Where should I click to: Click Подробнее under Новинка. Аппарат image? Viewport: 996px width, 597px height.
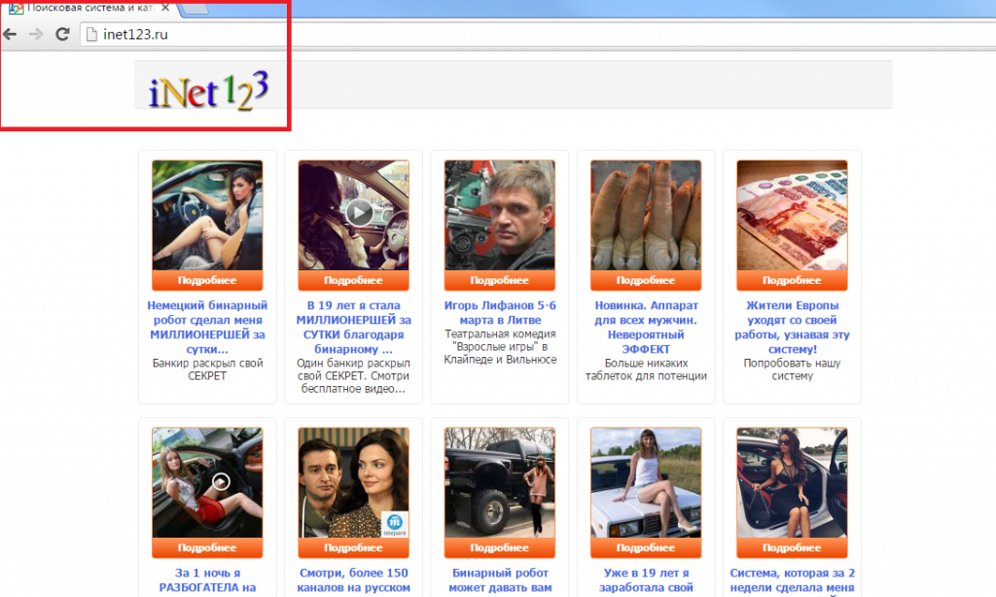[646, 280]
